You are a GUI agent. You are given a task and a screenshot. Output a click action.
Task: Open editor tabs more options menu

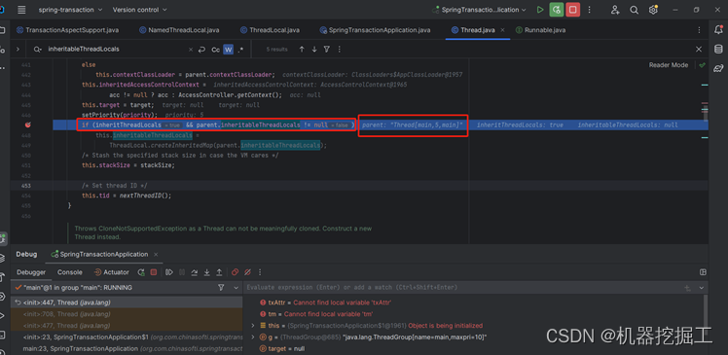tap(699, 30)
